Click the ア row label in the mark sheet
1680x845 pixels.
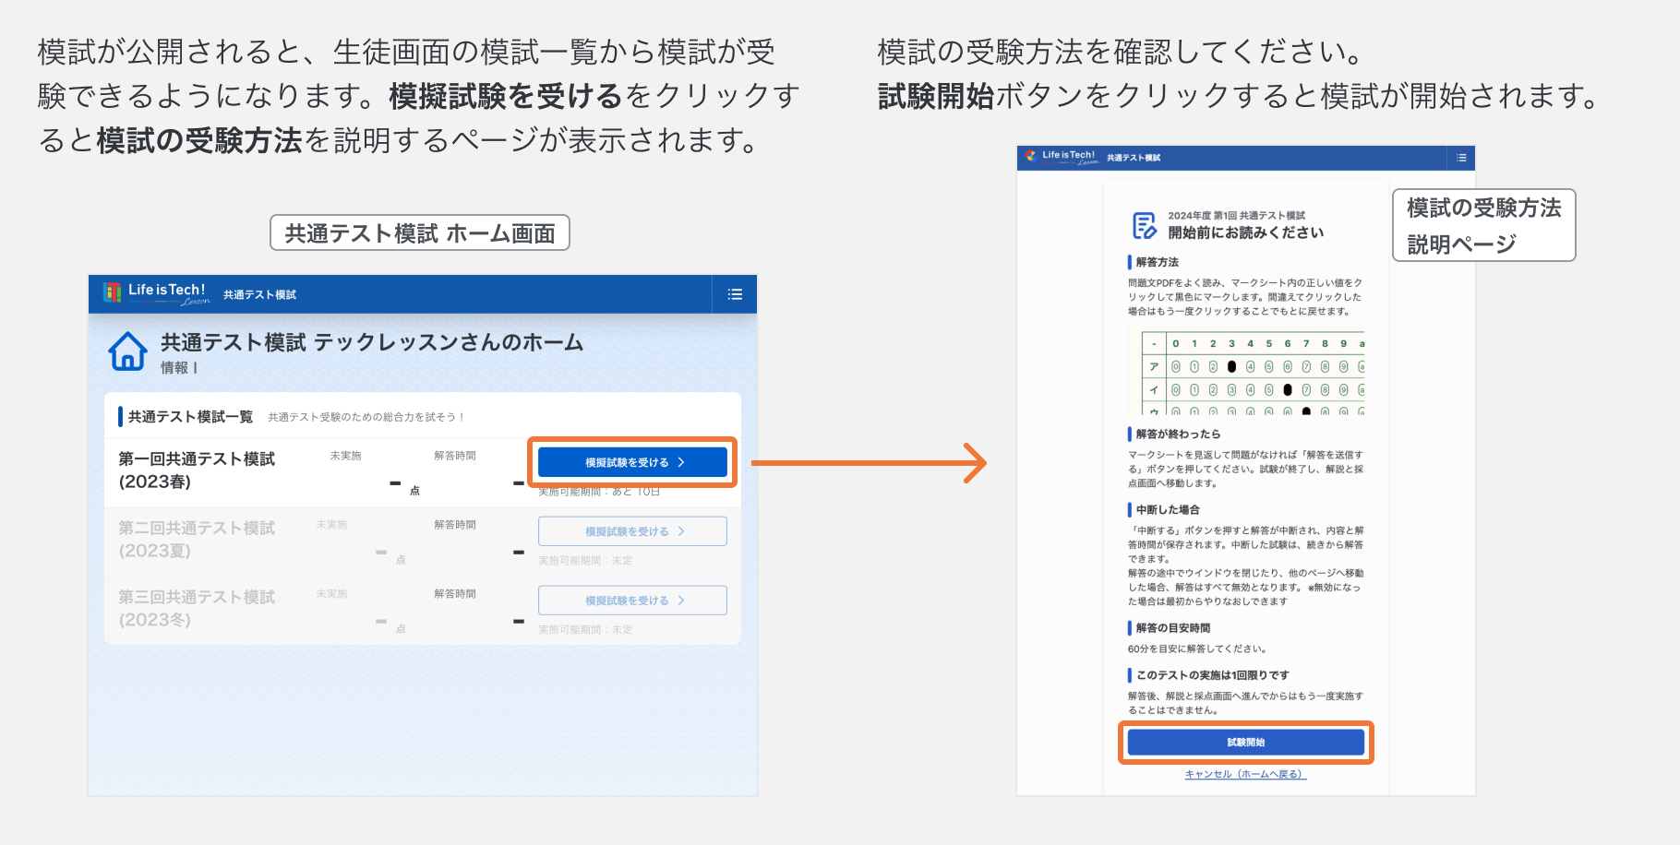tap(1154, 367)
